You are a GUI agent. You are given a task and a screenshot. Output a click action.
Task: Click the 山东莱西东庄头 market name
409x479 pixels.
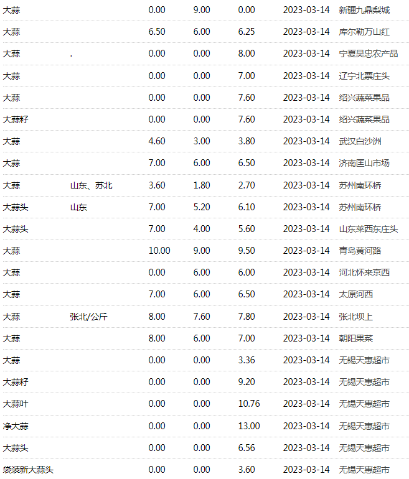click(368, 229)
